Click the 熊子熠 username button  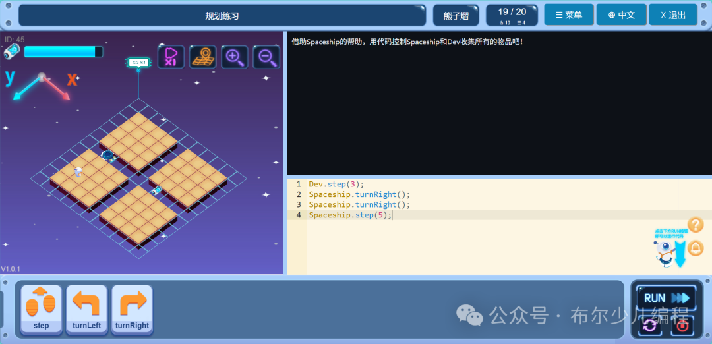pos(456,16)
